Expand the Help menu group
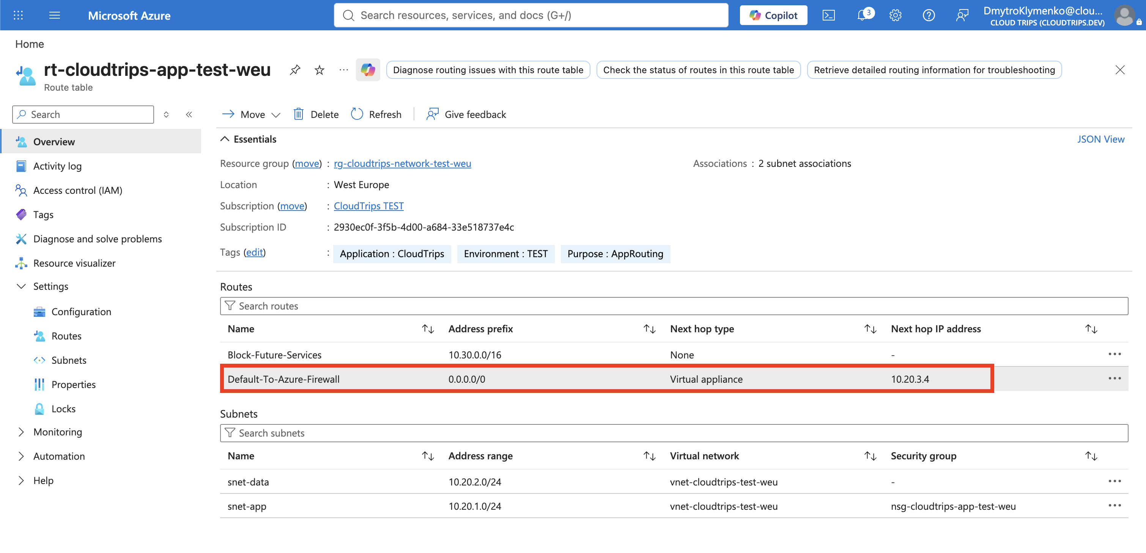This screenshot has width=1146, height=553. click(x=21, y=480)
